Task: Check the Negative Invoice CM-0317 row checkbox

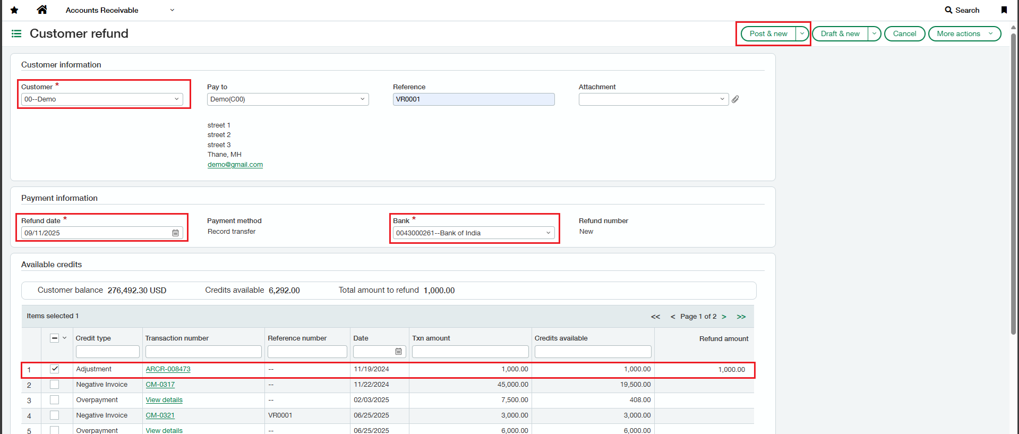Action: point(55,384)
